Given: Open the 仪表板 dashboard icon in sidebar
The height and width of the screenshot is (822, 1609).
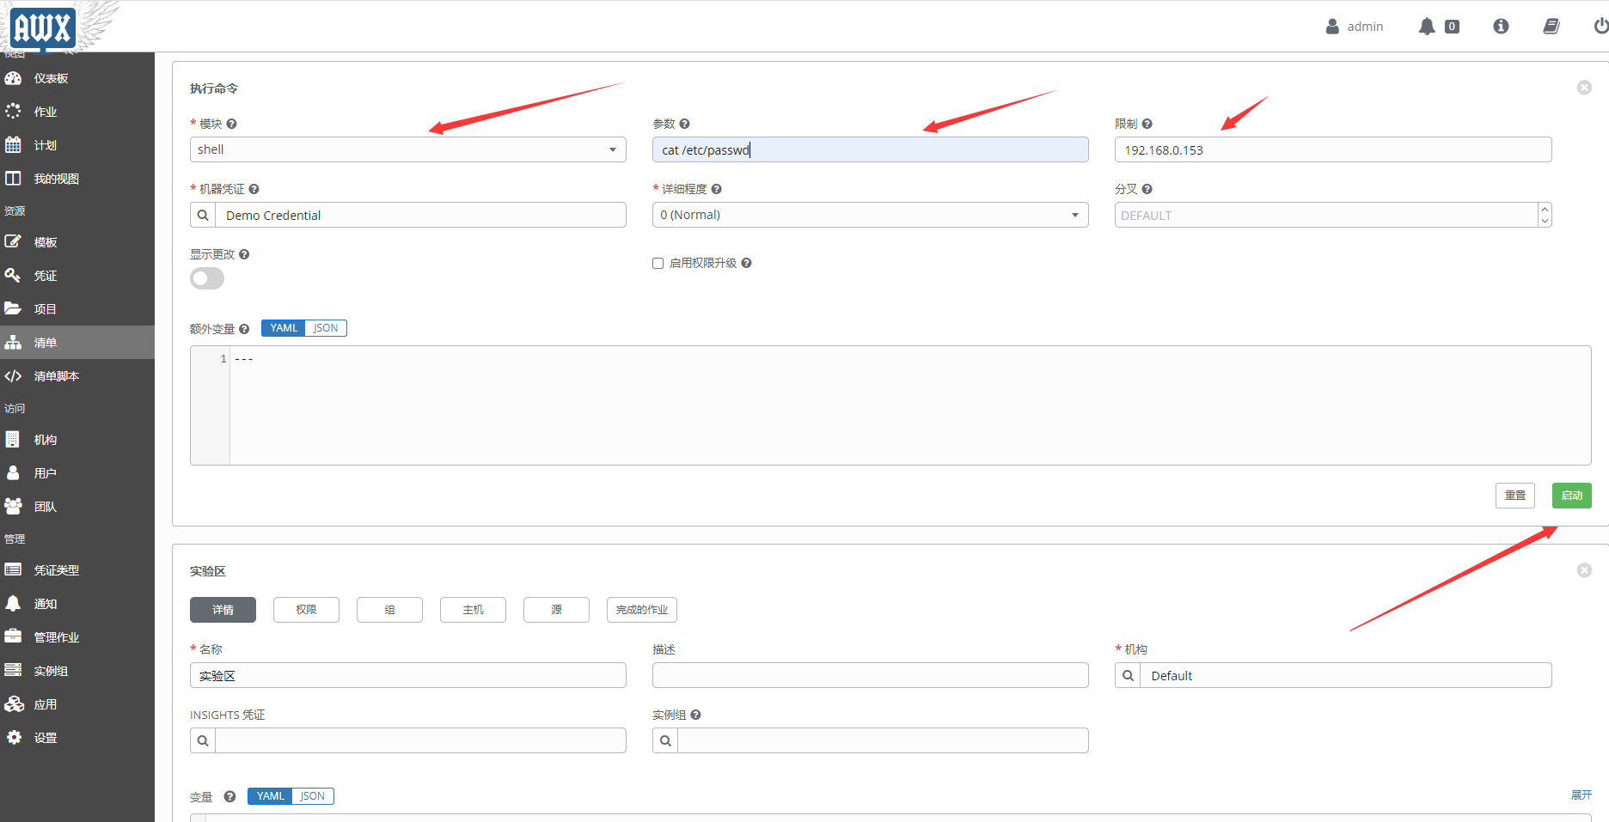Looking at the screenshot, I should coord(14,78).
